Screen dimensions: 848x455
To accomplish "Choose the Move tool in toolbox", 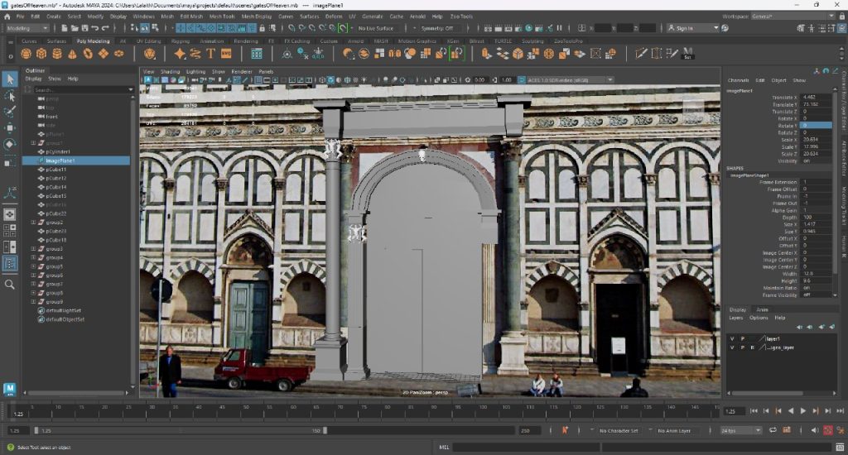I will coord(10,127).
